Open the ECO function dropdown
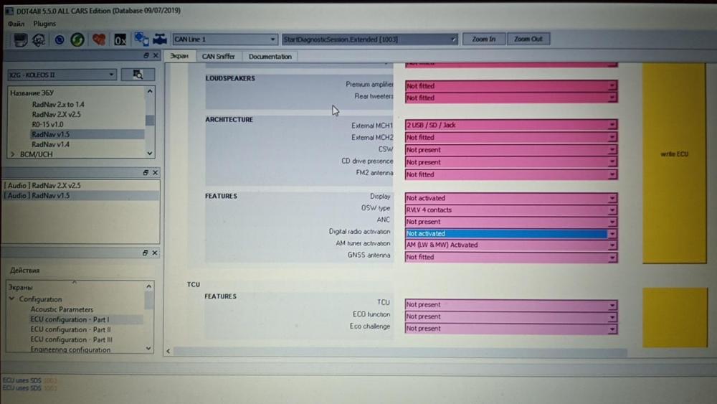Viewport: 717px width, 404px height. tap(511, 316)
